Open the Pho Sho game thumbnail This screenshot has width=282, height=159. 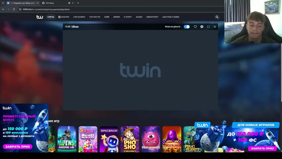coord(130,139)
